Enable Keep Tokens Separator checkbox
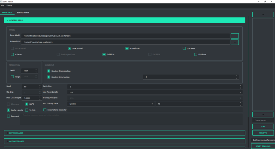The width and height of the screenshot is (275, 149). click(45, 110)
